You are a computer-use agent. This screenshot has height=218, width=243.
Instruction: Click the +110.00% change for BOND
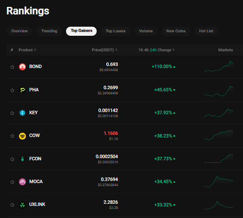162,66
